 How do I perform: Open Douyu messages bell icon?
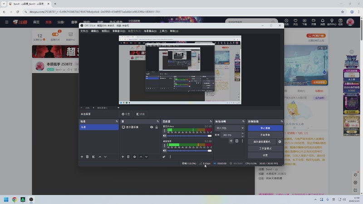point(323,22)
